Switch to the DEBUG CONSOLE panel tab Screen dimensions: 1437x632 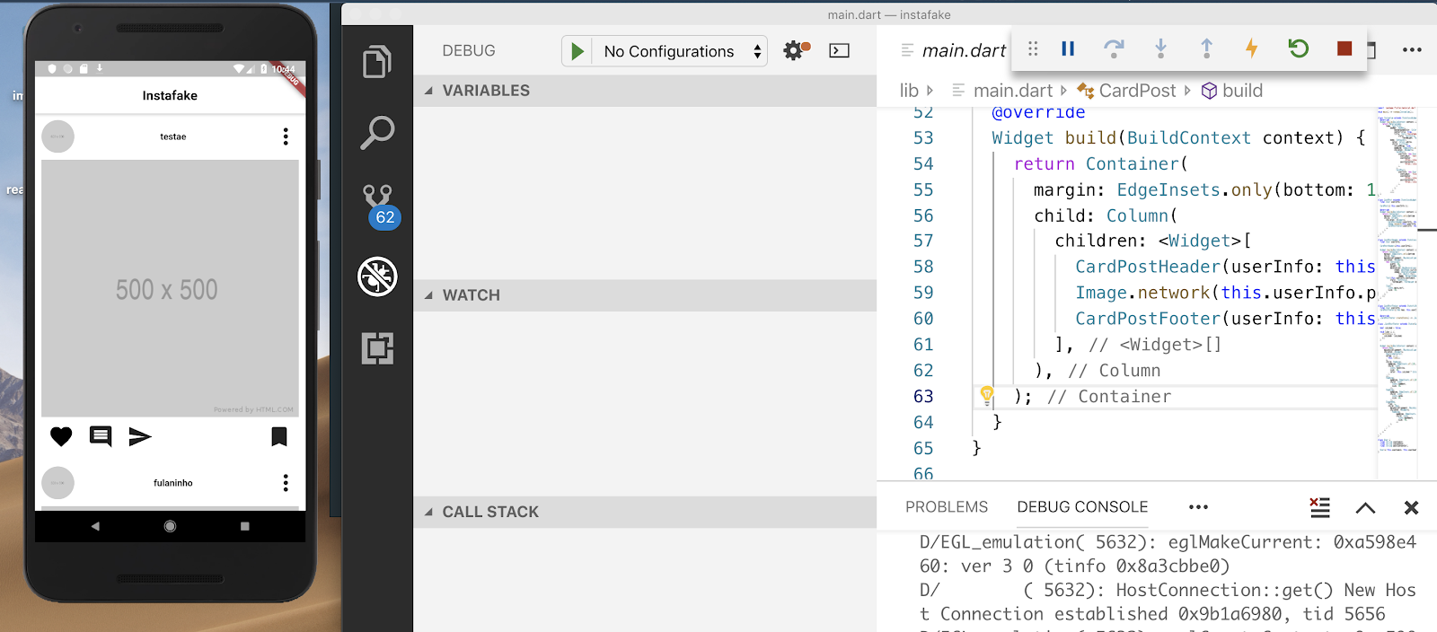click(1082, 507)
